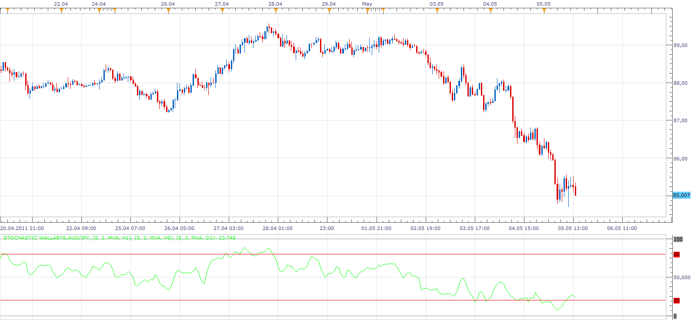Click the orange marker under 27.04
Screen dimensions: 694x320
(x=222, y=11)
